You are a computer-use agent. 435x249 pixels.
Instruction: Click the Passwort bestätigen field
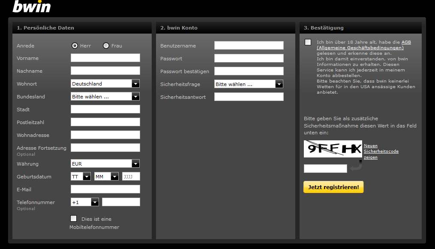[249, 71]
